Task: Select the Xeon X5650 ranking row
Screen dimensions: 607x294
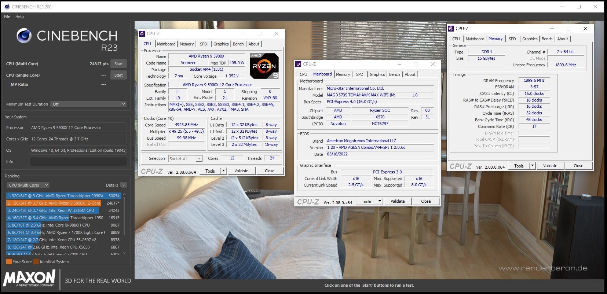Action: (63, 247)
